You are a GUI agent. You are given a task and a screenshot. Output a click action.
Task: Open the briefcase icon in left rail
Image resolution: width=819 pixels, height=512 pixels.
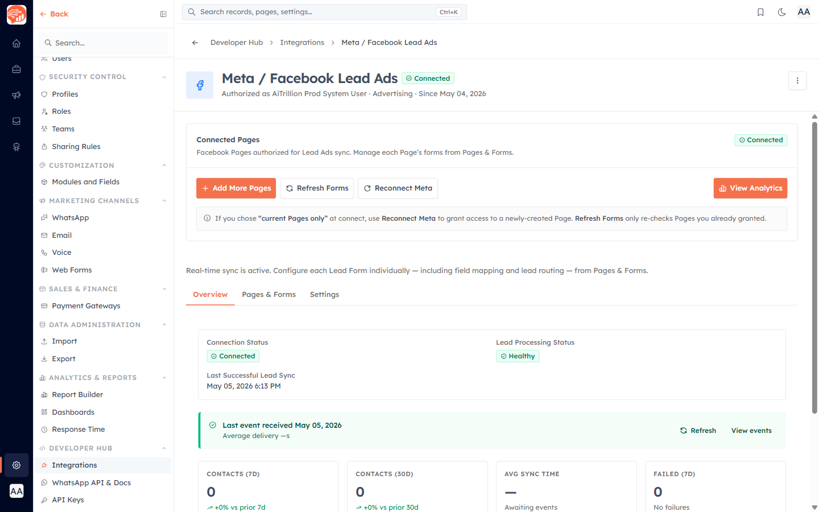pos(16,69)
